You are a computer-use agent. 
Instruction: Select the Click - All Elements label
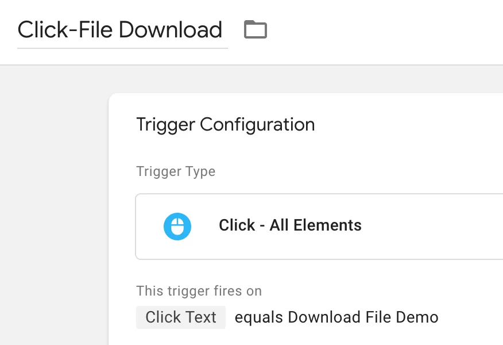290,225
